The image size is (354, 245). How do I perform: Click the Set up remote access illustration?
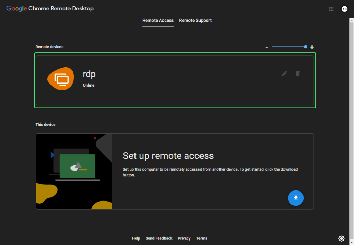(x=74, y=171)
